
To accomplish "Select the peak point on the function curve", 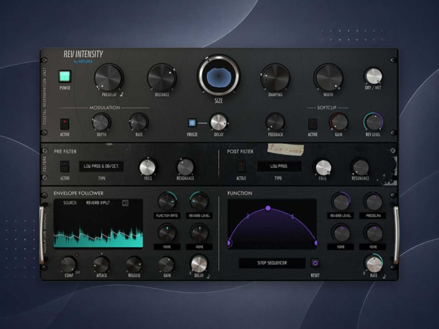I will point(268,208).
